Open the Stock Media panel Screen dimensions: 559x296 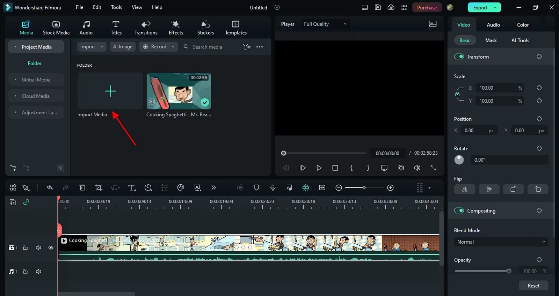point(56,28)
